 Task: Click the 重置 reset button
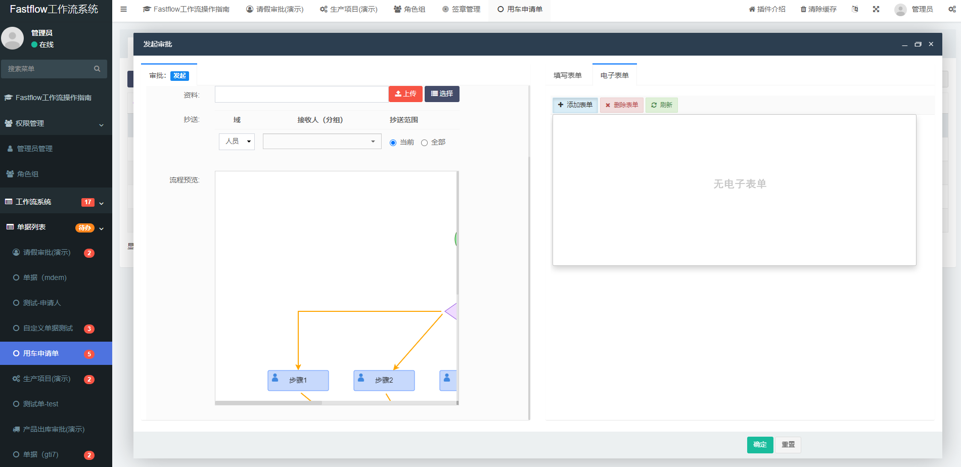click(x=788, y=445)
